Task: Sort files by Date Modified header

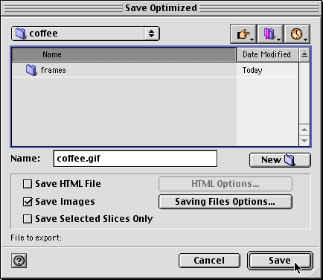Action: click(x=268, y=54)
